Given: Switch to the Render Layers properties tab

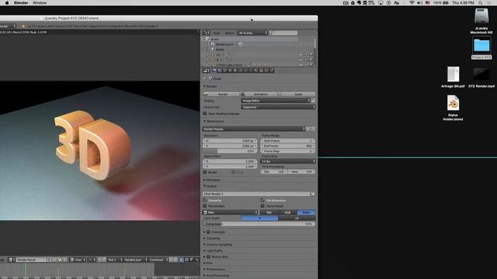Looking at the screenshot, I should click(220, 71).
